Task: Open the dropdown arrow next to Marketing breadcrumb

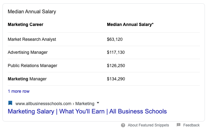Action: point(98,103)
